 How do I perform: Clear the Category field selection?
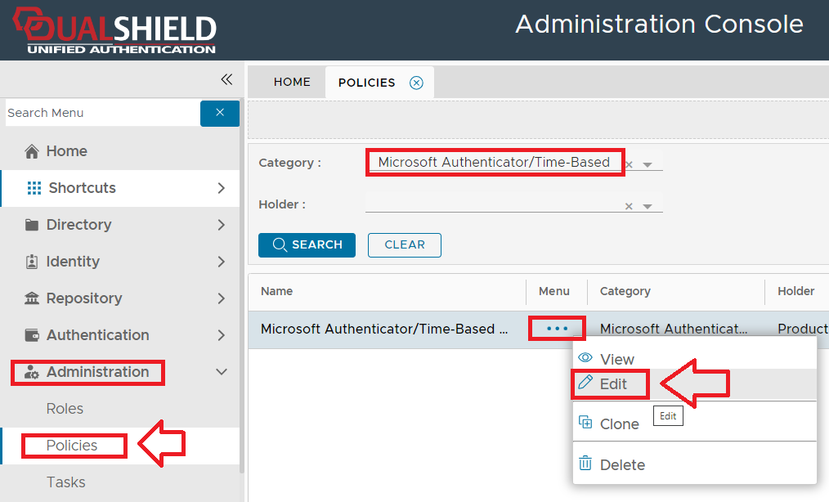[x=629, y=164]
